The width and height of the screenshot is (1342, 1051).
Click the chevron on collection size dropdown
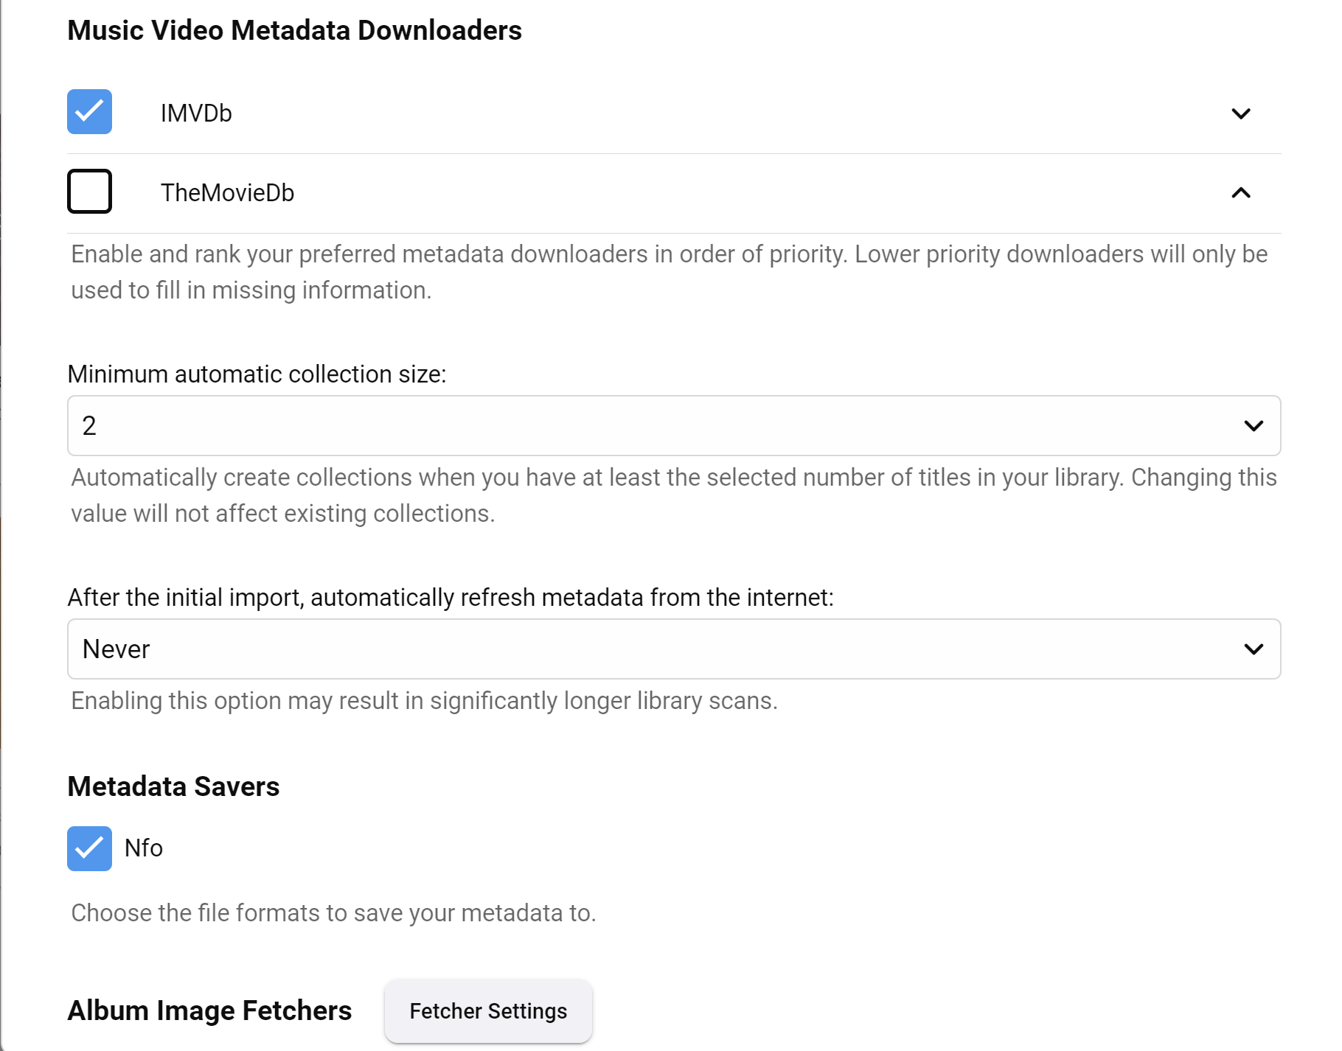tap(1254, 426)
